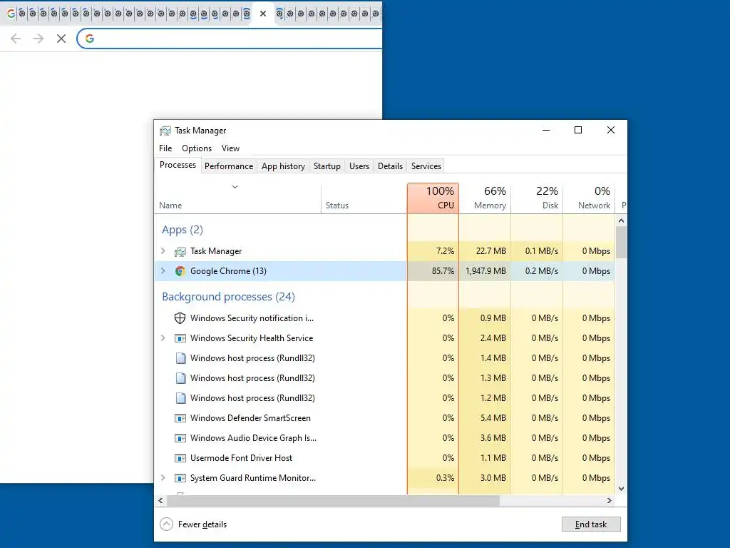
Task: Click the horizontal scroll right arrow
Action: tap(610, 500)
